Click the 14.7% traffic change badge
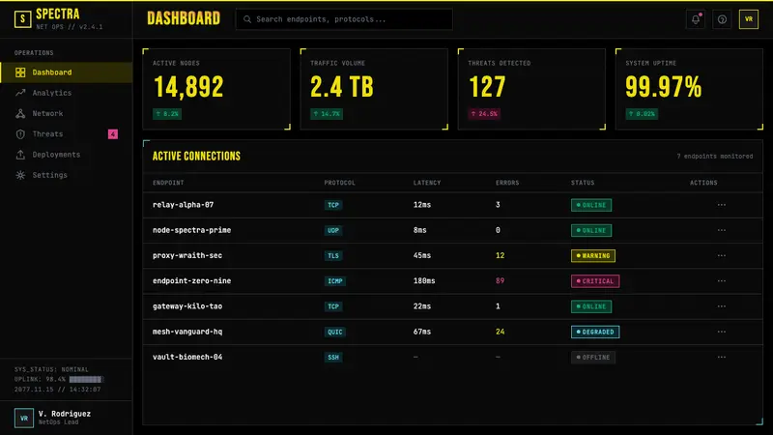773x435 pixels. (327, 114)
